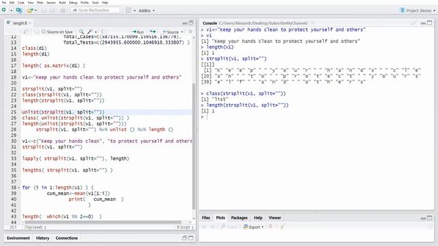Select the Console tab

point(210,23)
